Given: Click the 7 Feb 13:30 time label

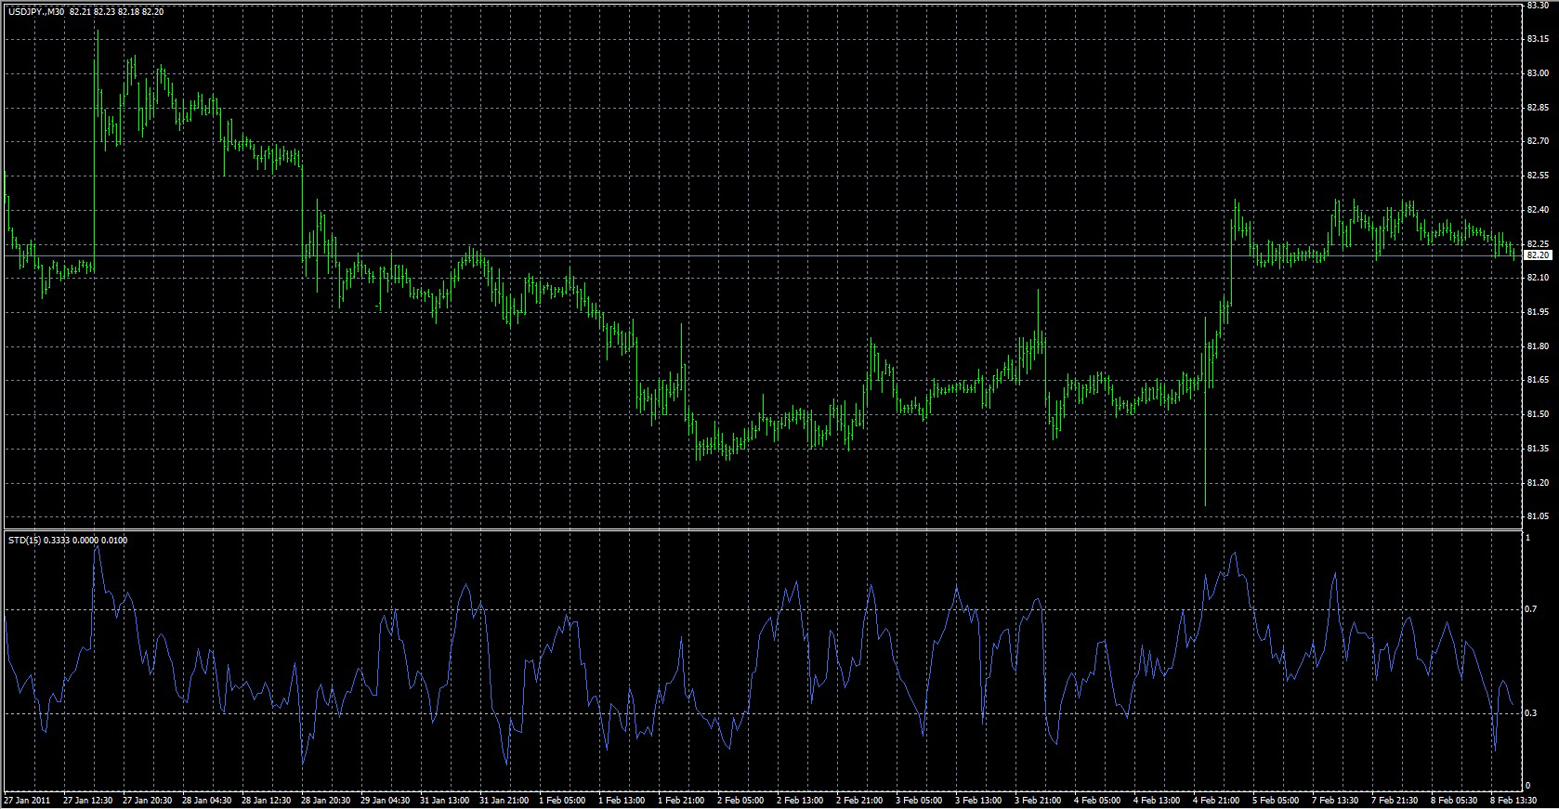Looking at the screenshot, I should (x=1337, y=800).
